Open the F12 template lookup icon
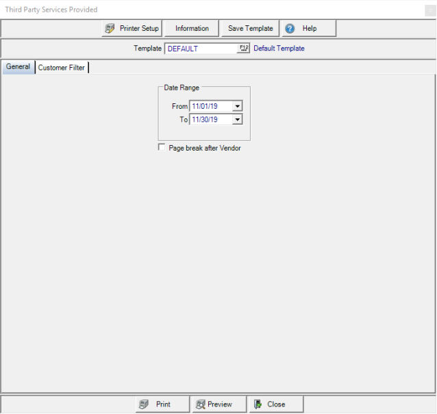Image resolution: width=437 pixels, height=414 pixels. click(244, 49)
